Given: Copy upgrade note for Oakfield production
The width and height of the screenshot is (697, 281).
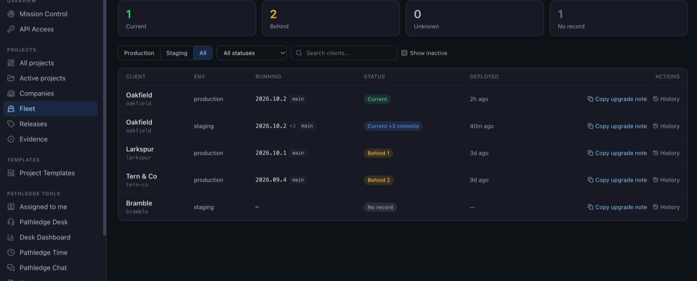Looking at the screenshot, I should pyautogui.click(x=617, y=99).
